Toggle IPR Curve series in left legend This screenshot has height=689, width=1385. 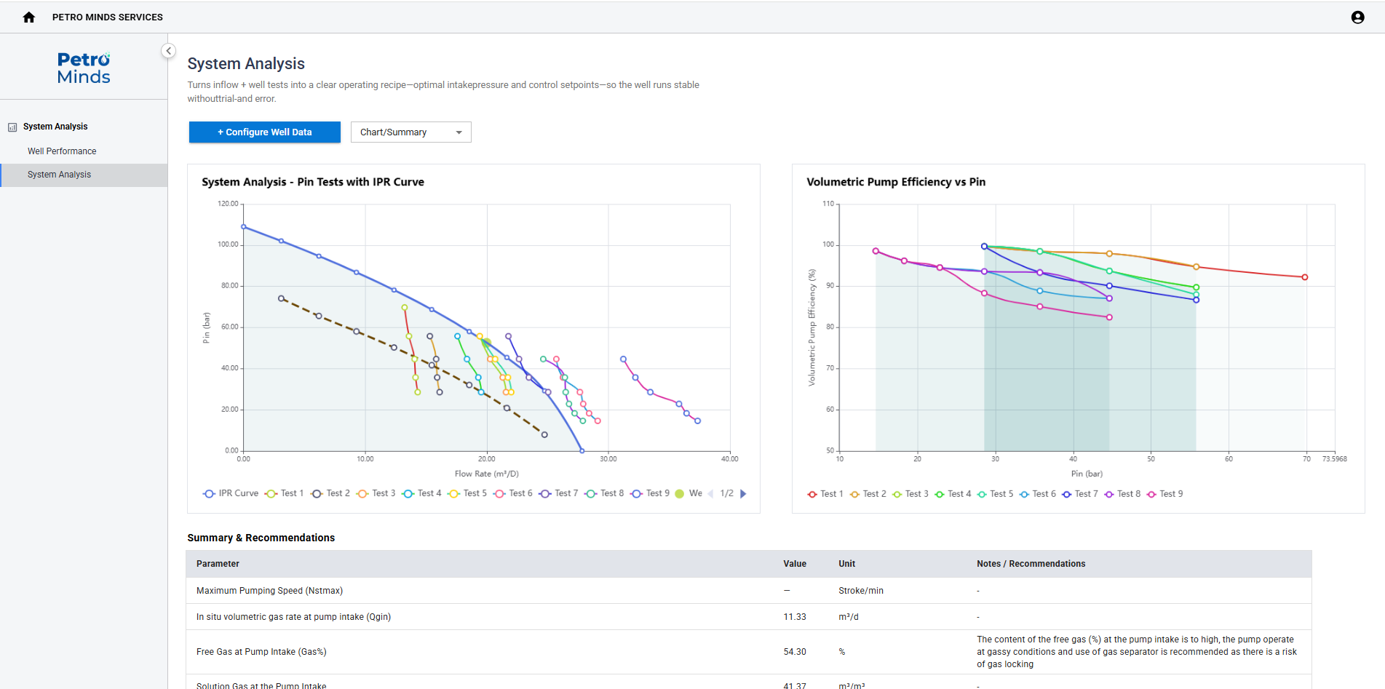click(231, 494)
